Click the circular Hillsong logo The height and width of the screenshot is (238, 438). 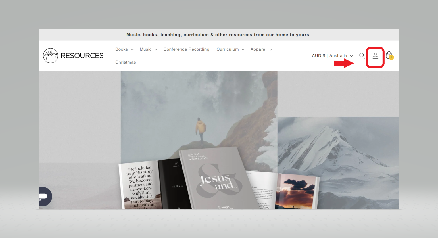tap(51, 55)
